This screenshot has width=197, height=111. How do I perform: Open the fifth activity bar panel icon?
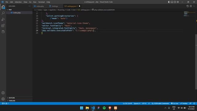(x=3, y=31)
